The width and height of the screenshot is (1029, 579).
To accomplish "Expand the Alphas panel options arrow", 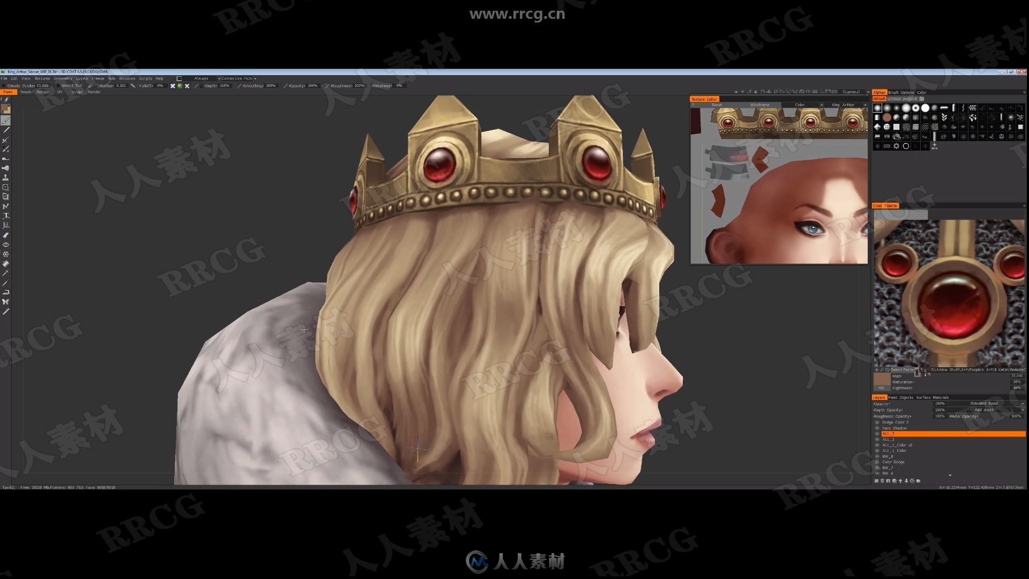I will click(1024, 92).
